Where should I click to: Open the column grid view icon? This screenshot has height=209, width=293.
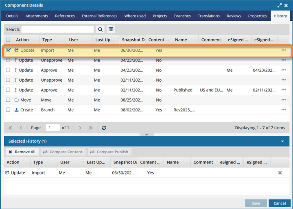click(111, 29)
